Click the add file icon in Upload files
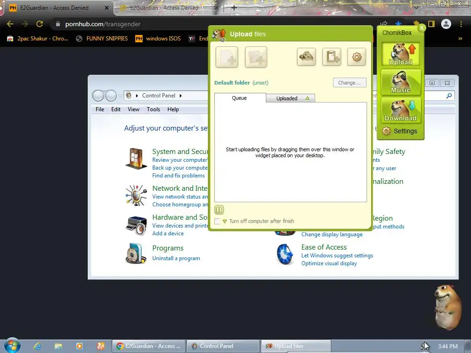This screenshot has height=353, width=471. [227, 57]
